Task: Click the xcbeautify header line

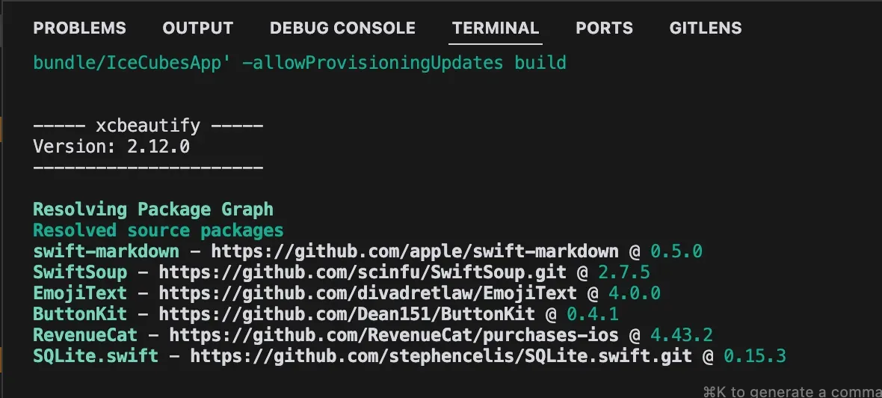Action: [x=148, y=126]
